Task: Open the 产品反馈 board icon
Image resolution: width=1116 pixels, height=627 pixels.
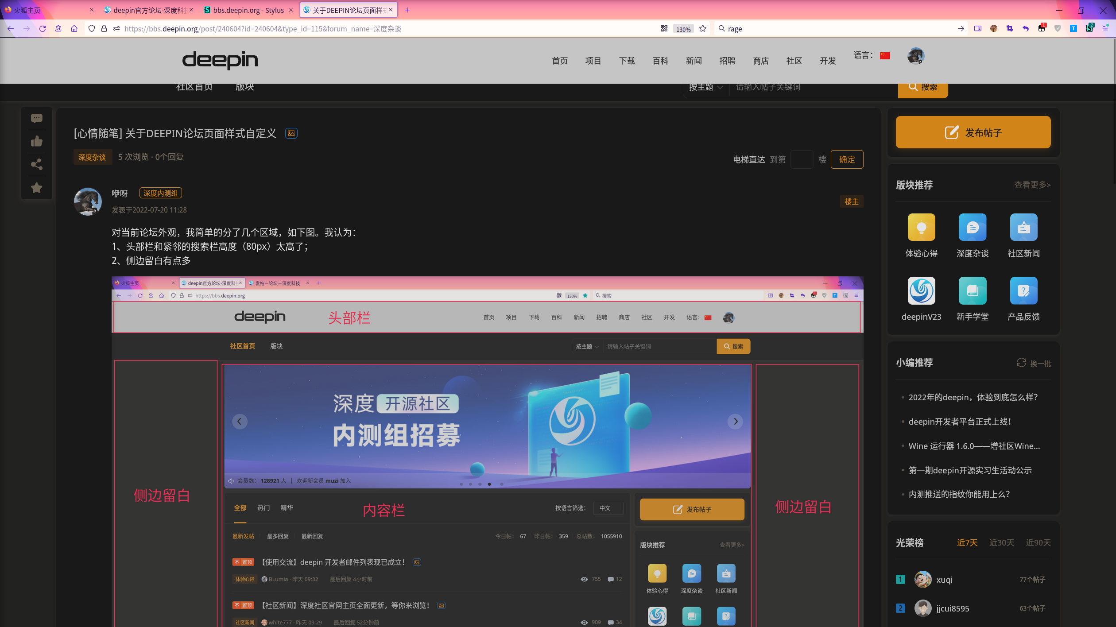Action: 1023,291
